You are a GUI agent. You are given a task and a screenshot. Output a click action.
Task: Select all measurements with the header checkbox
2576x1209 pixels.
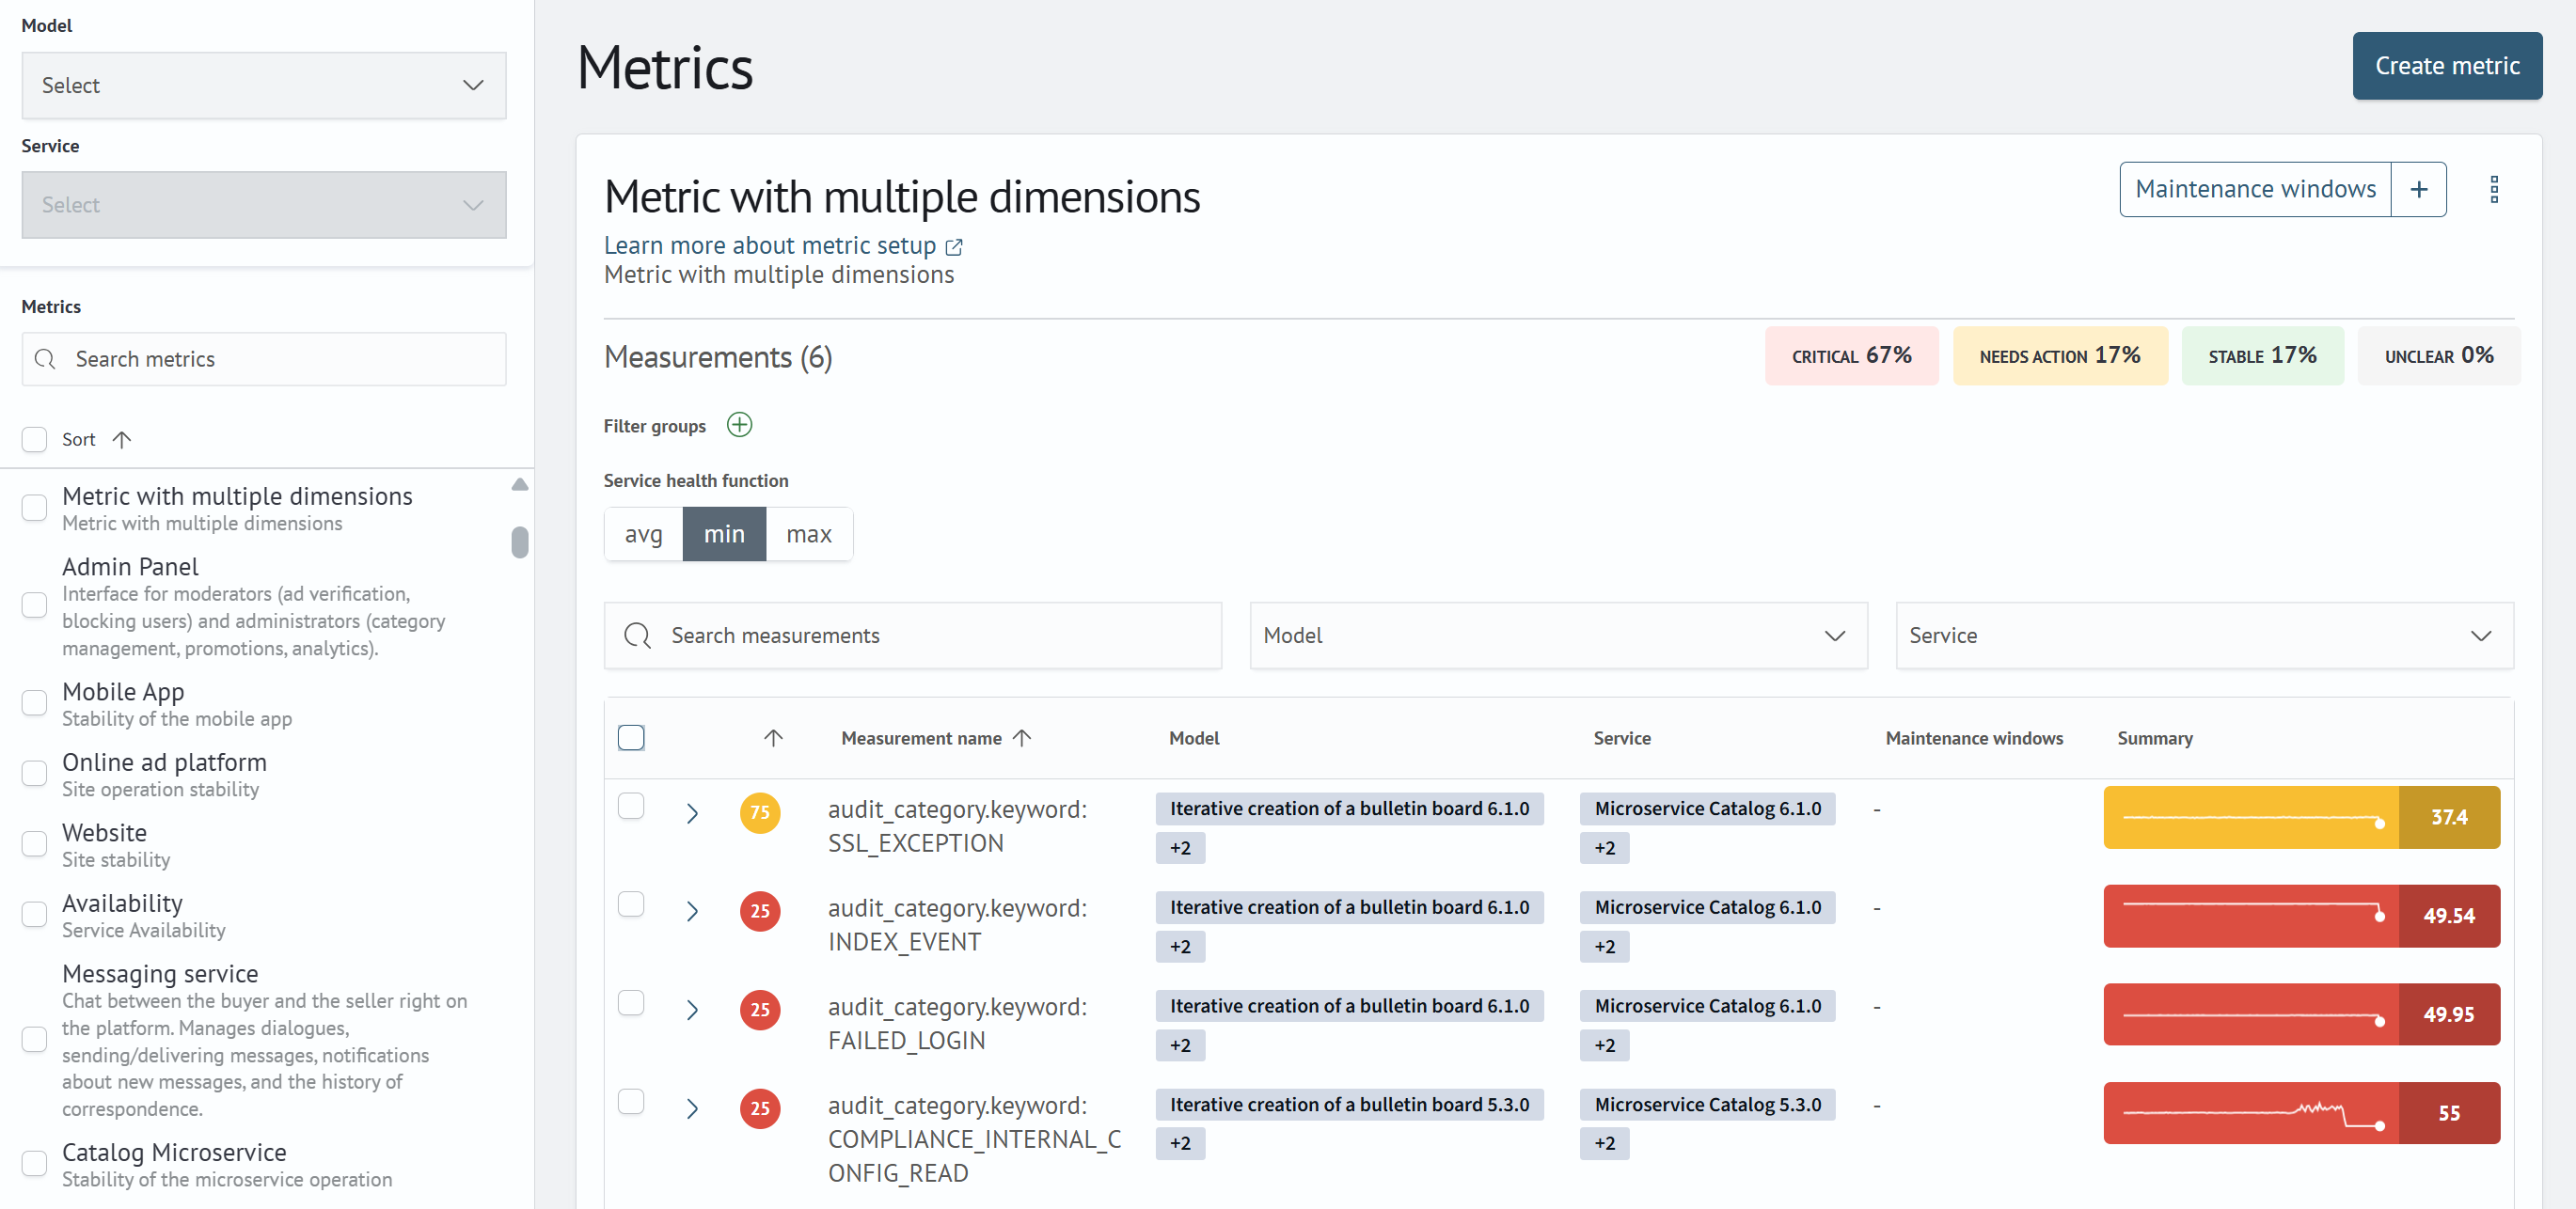pyautogui.click(x=631, y=738)
